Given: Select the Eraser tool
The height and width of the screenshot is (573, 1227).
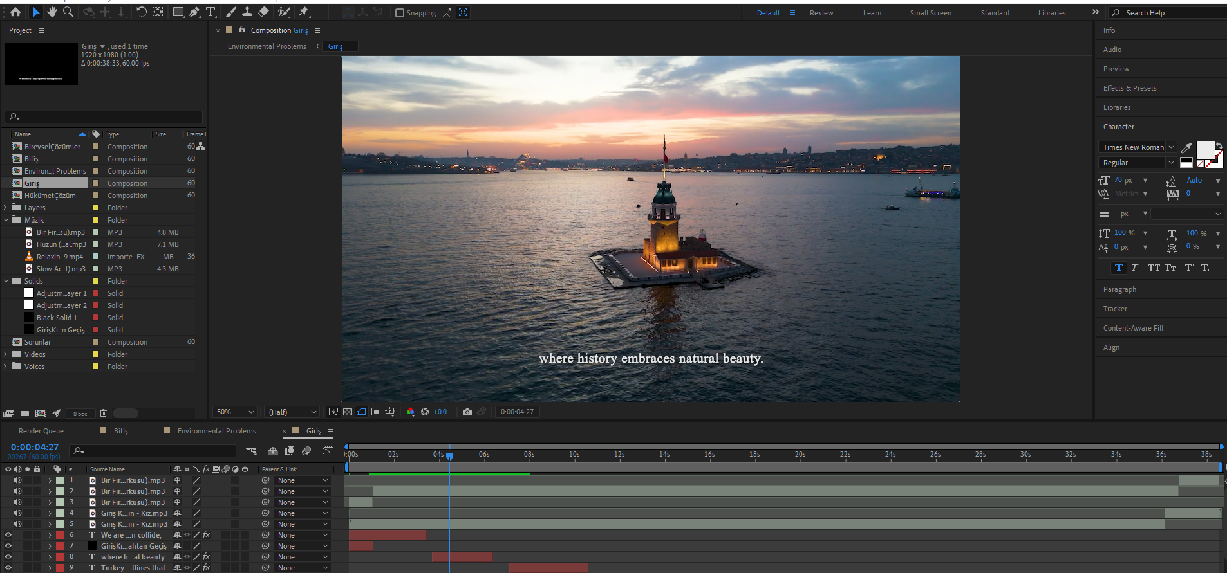Looking at the screenshot, I should 263,12.
